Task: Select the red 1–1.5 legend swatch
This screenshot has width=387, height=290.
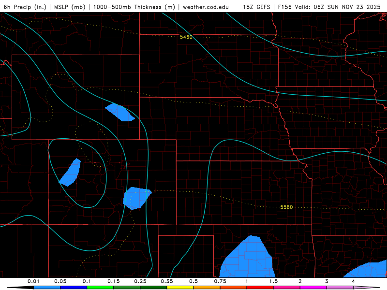Action: click(260, 288)
